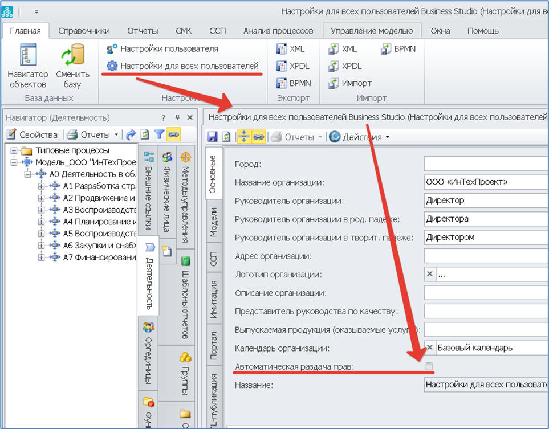Click the filter icon in Navigator toolbar

[x=159, y=134]
